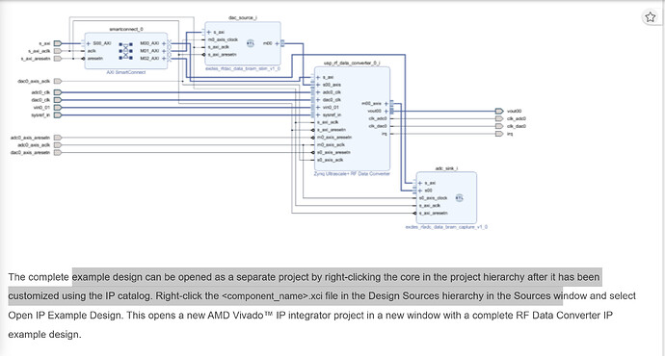Expand the m00 output on dac_source_i
The width and height of the screenshot is (665, 356).
pyautogui.click(x=277, y=43)
